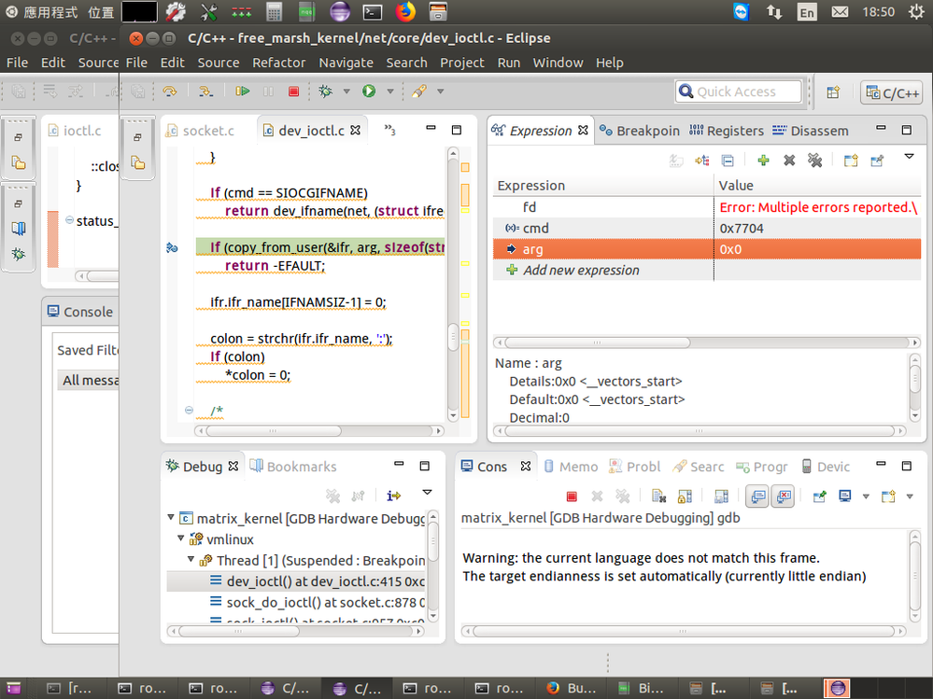Run the program with green play icon
Screen dimensions: 933x699
[369, 91]
